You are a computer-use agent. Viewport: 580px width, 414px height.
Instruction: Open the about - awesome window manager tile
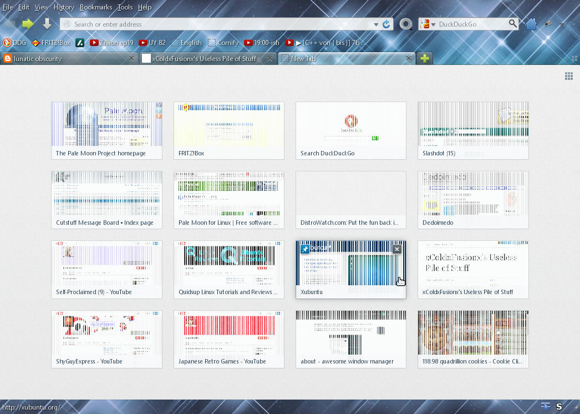pos(351,339)
